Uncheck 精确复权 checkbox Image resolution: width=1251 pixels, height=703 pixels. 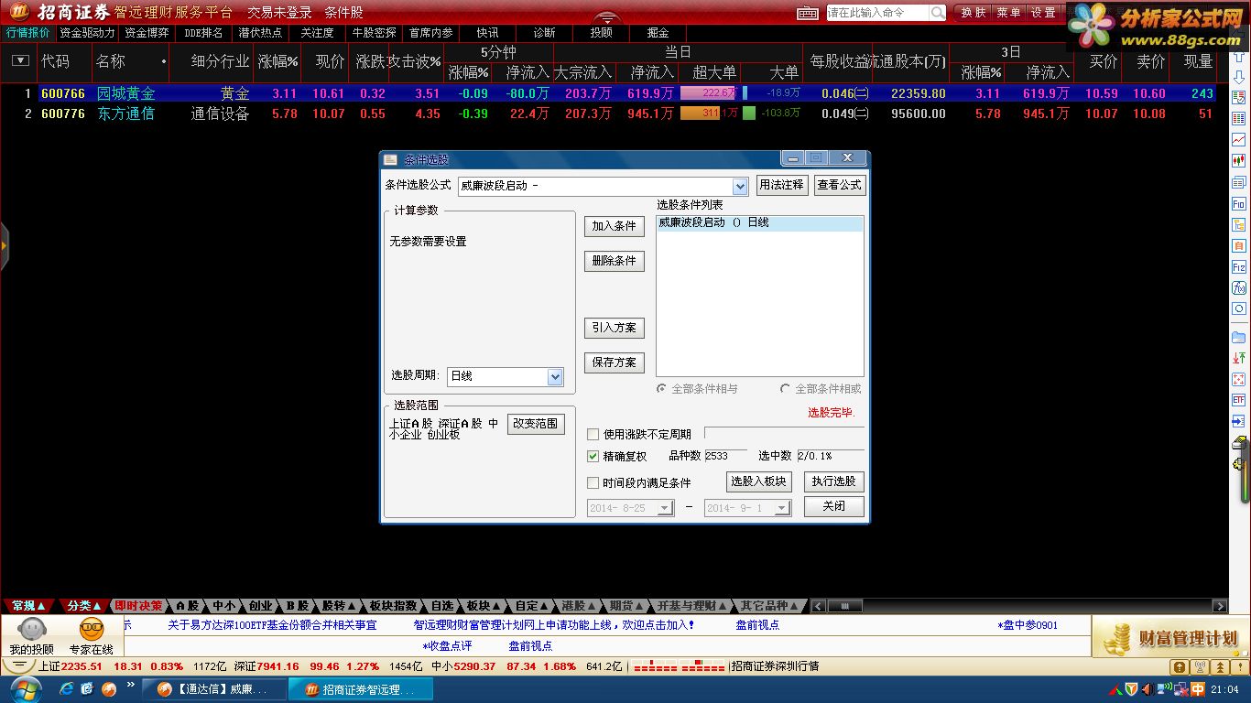click(x=593, y=456)
